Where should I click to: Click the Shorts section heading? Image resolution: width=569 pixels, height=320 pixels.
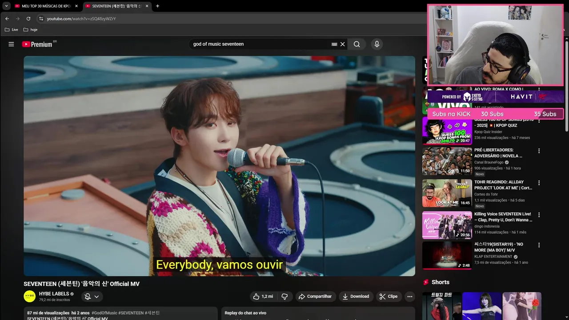point(441,282)
